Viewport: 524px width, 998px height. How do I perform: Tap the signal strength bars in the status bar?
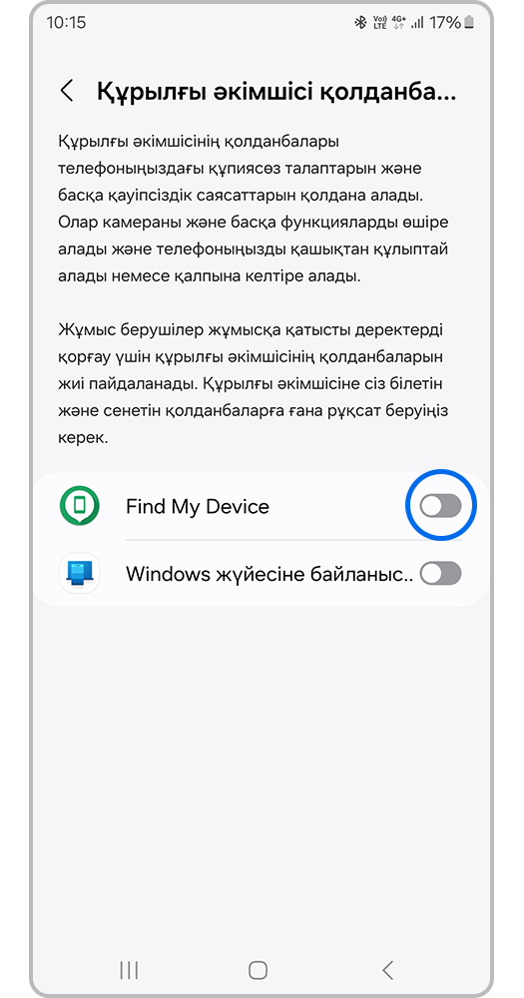click(x=417, y=23)
